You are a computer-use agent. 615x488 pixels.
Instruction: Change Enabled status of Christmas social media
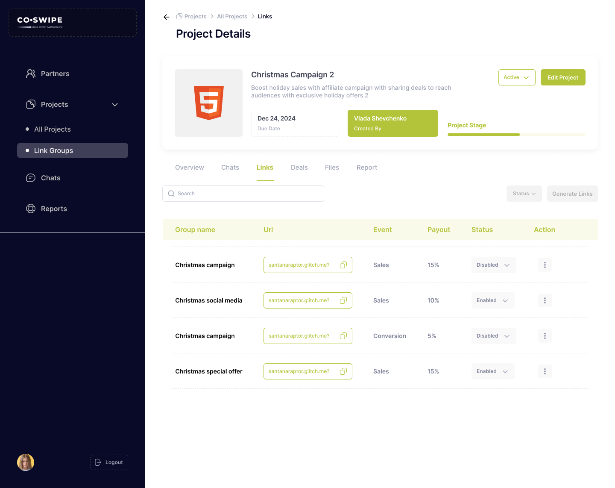pyautogui.click(x=493, y=301)
